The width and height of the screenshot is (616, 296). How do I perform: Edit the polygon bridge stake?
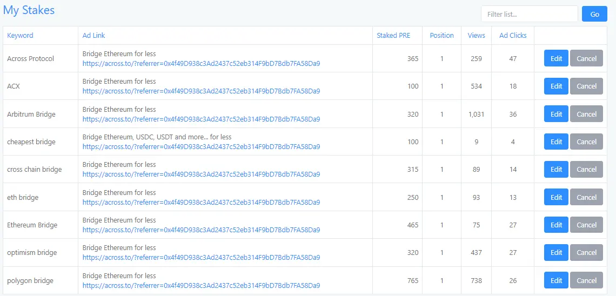pyautogui.click(x=556, y=280)
